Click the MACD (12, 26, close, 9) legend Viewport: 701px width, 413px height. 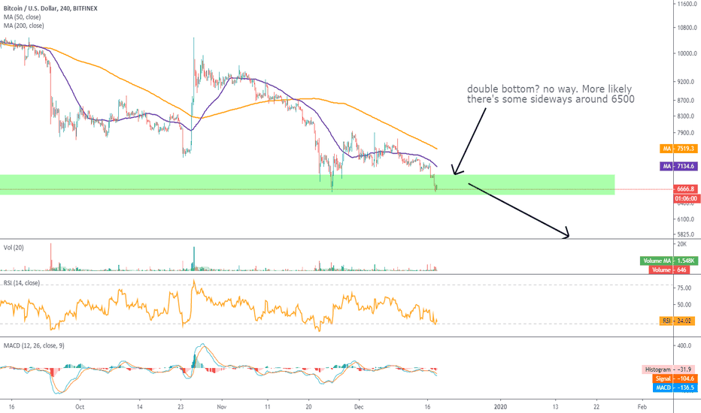(x=34, y=345)
